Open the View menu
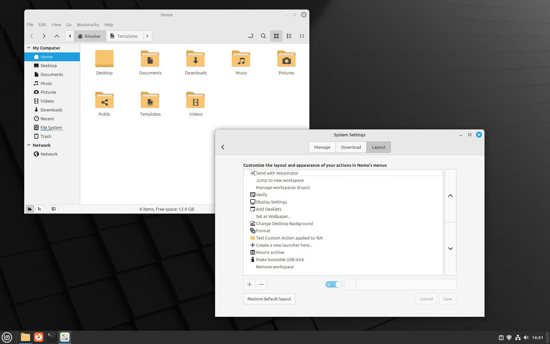This screenshot has width=550, height=344. [x=56, y=25]
